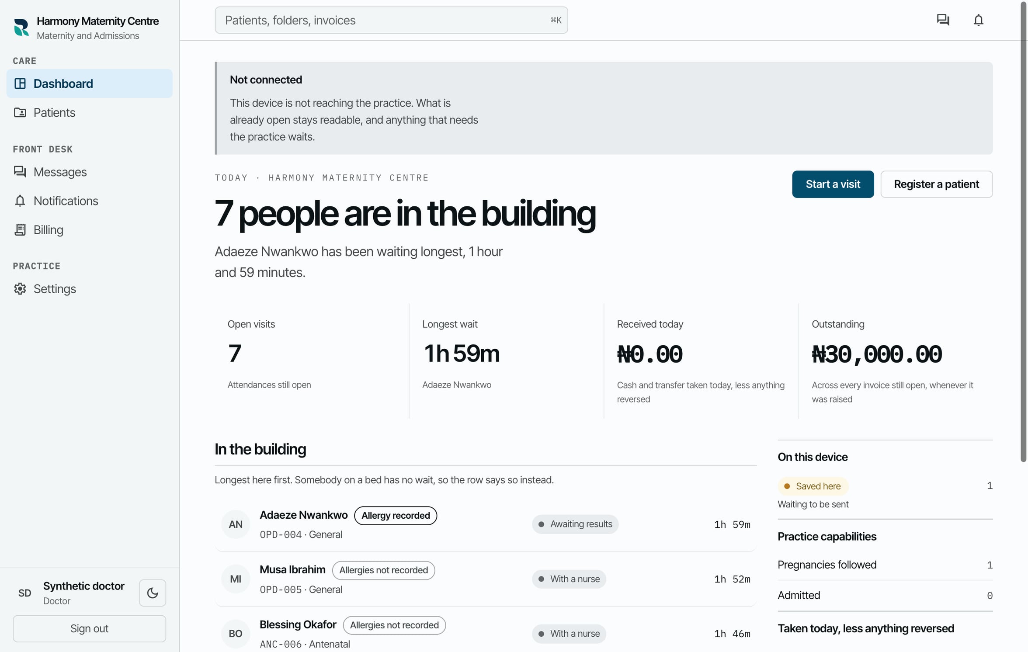
Task: Open the Messages menu item
Action: pyautogui.click(x=90, y=172)
